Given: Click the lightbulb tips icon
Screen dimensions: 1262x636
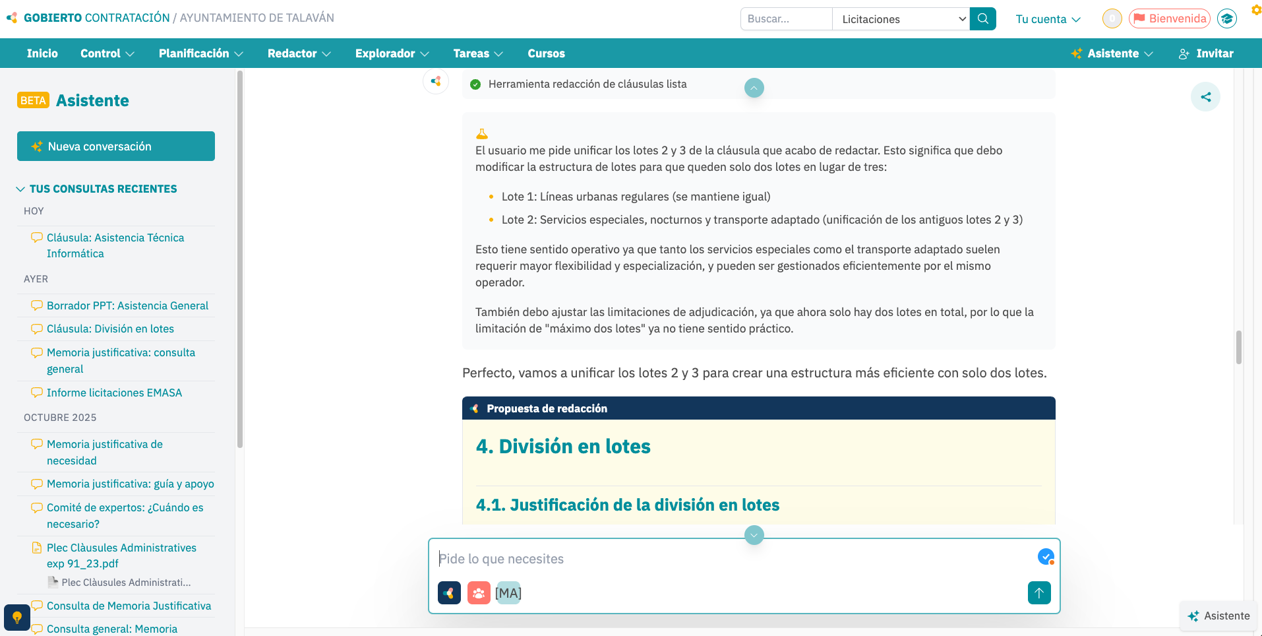Looking at the screenshot, I should (17, 618).
